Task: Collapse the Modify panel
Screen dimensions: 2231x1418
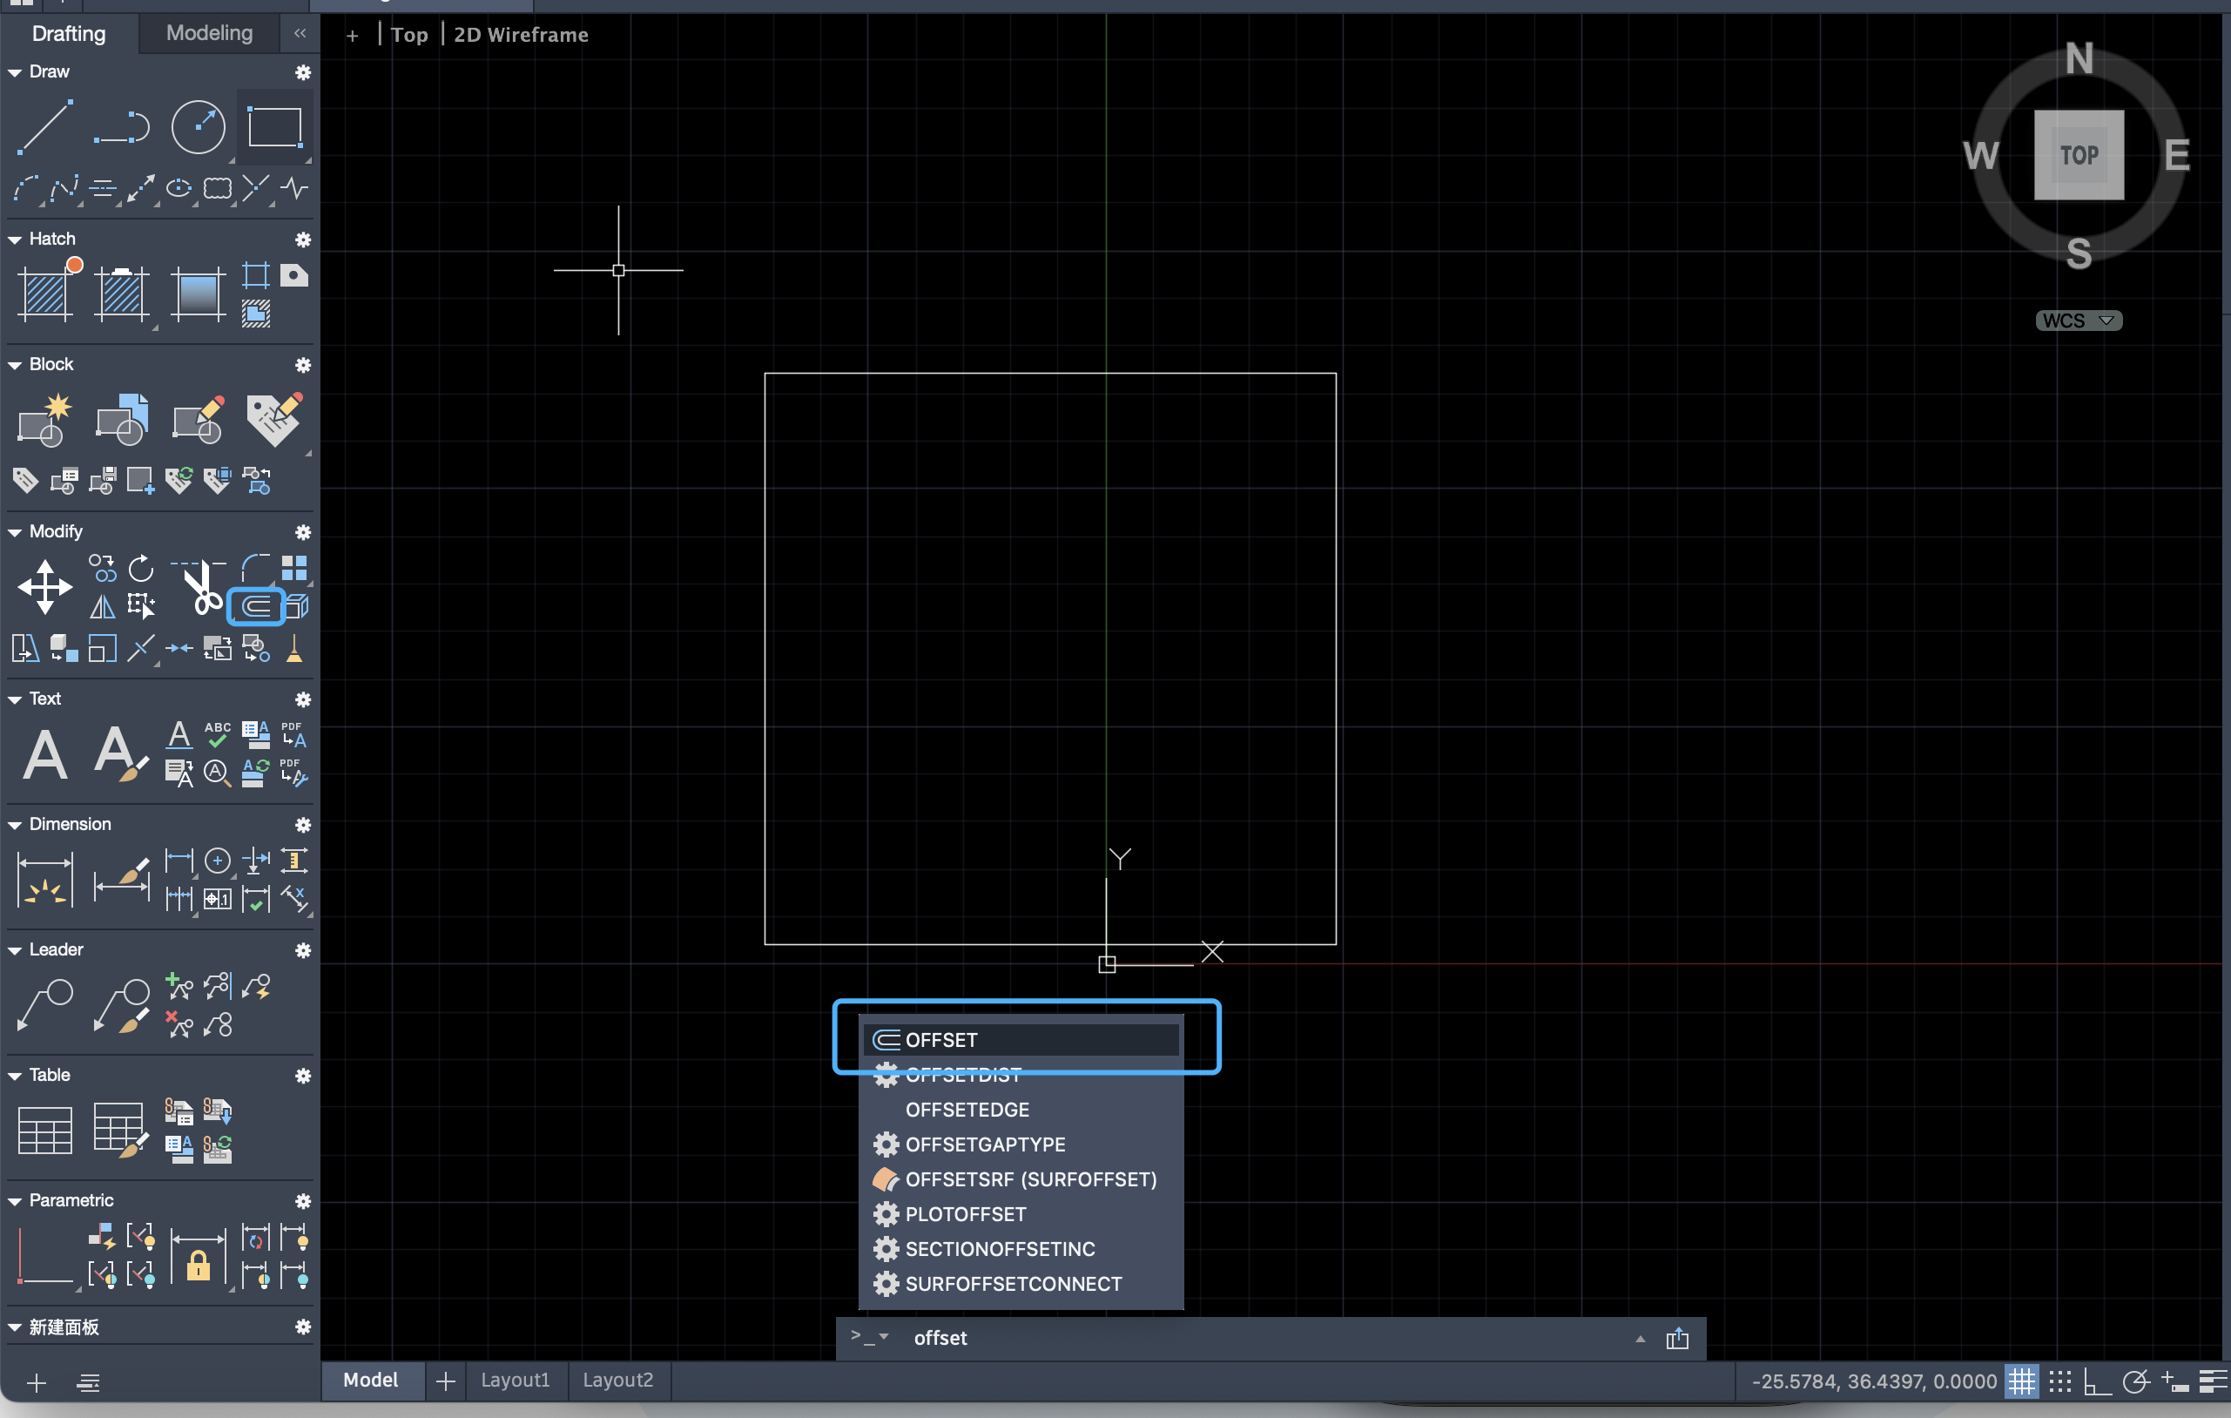Action: (x=15, y=532)
